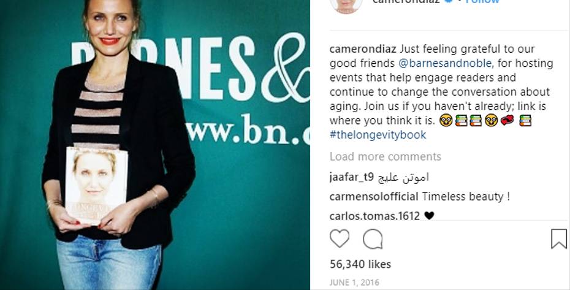Open jaafar_t9 commenter profile
This screenshot has height=290, width=570.
pyautogui.click(x=351, y=178)
